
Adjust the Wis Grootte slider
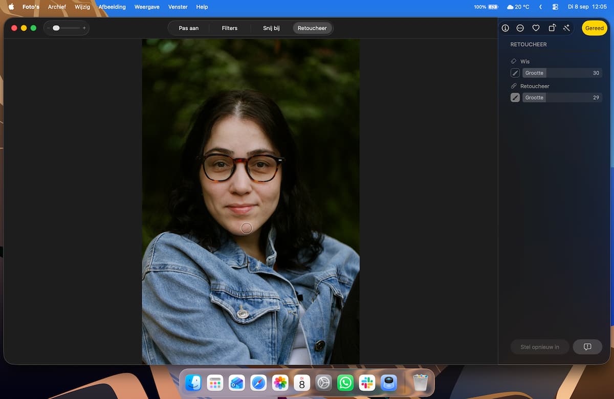coord(562,73)
